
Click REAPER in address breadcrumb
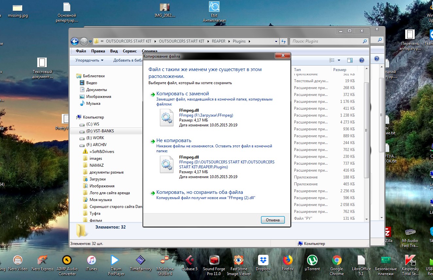(x=218, y=41)
